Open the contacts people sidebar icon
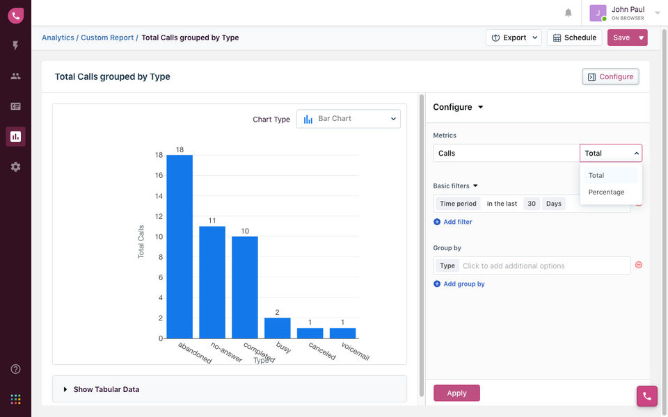This screenshot has width=668, height=417. [15, 76]
